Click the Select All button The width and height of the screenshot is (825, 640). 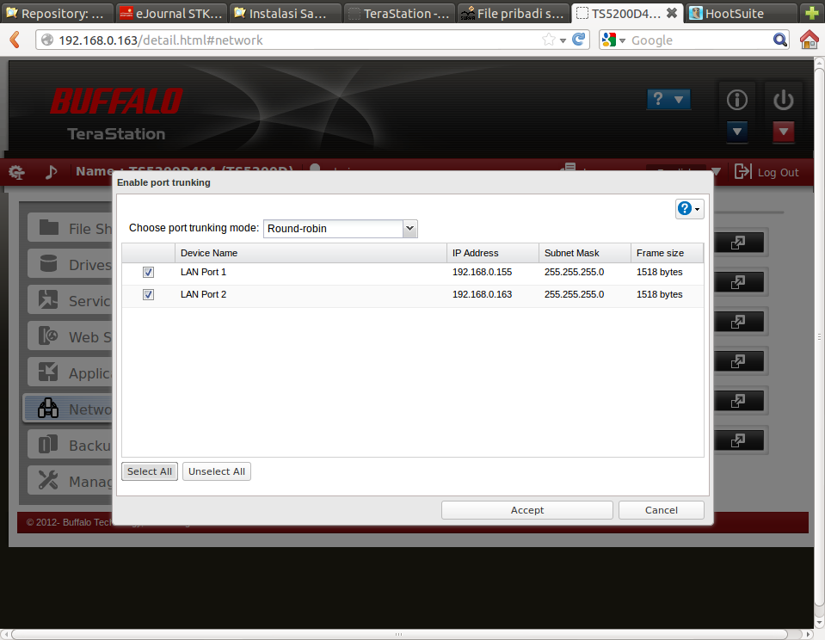150,471
